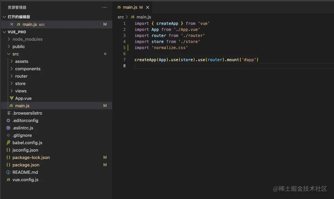
Task: Click braces icon of package.json
Action: pos(8,165)
